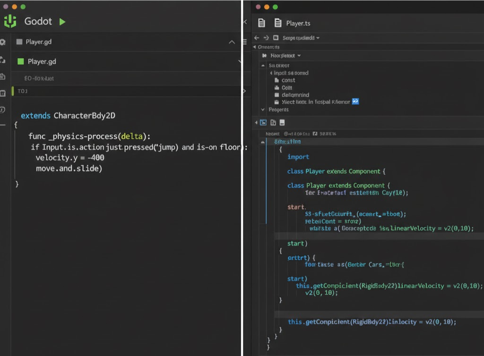Click the blue badge icon at end of tree row
Image resolution: width=484 pixels, height=356 pixels.
pyautogui.click(x=355, y=102)
